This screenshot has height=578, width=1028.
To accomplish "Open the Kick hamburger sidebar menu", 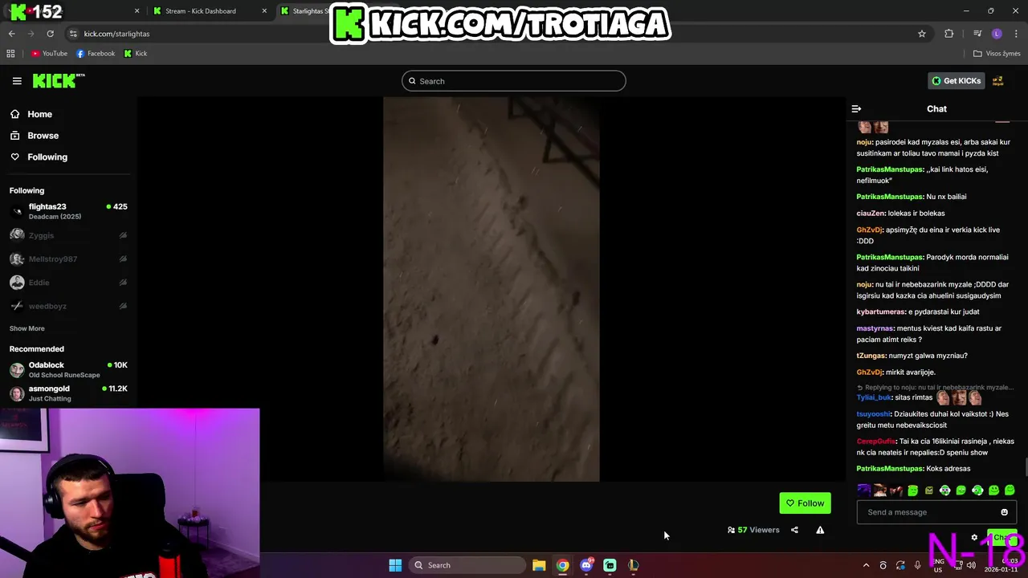I will pos(17,81).
